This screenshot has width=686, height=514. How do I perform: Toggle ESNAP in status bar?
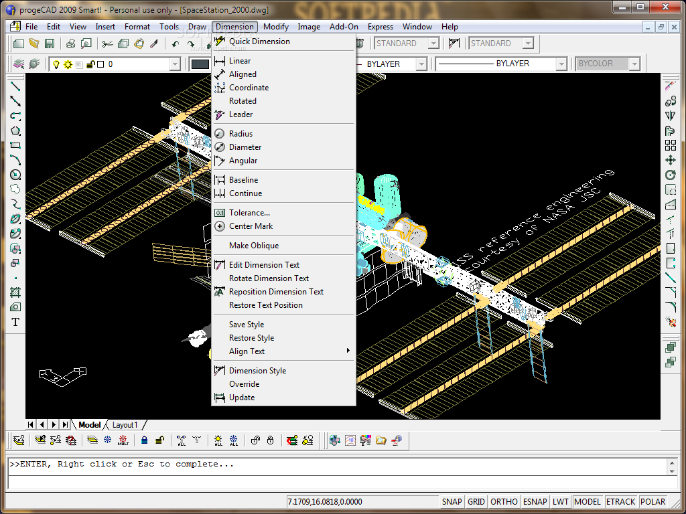[535, 502]
